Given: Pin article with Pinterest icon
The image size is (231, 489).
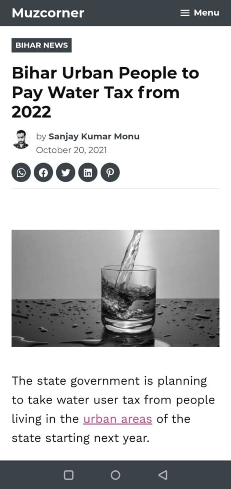Looking at the screenshot, I should click(x=110, y=172).
